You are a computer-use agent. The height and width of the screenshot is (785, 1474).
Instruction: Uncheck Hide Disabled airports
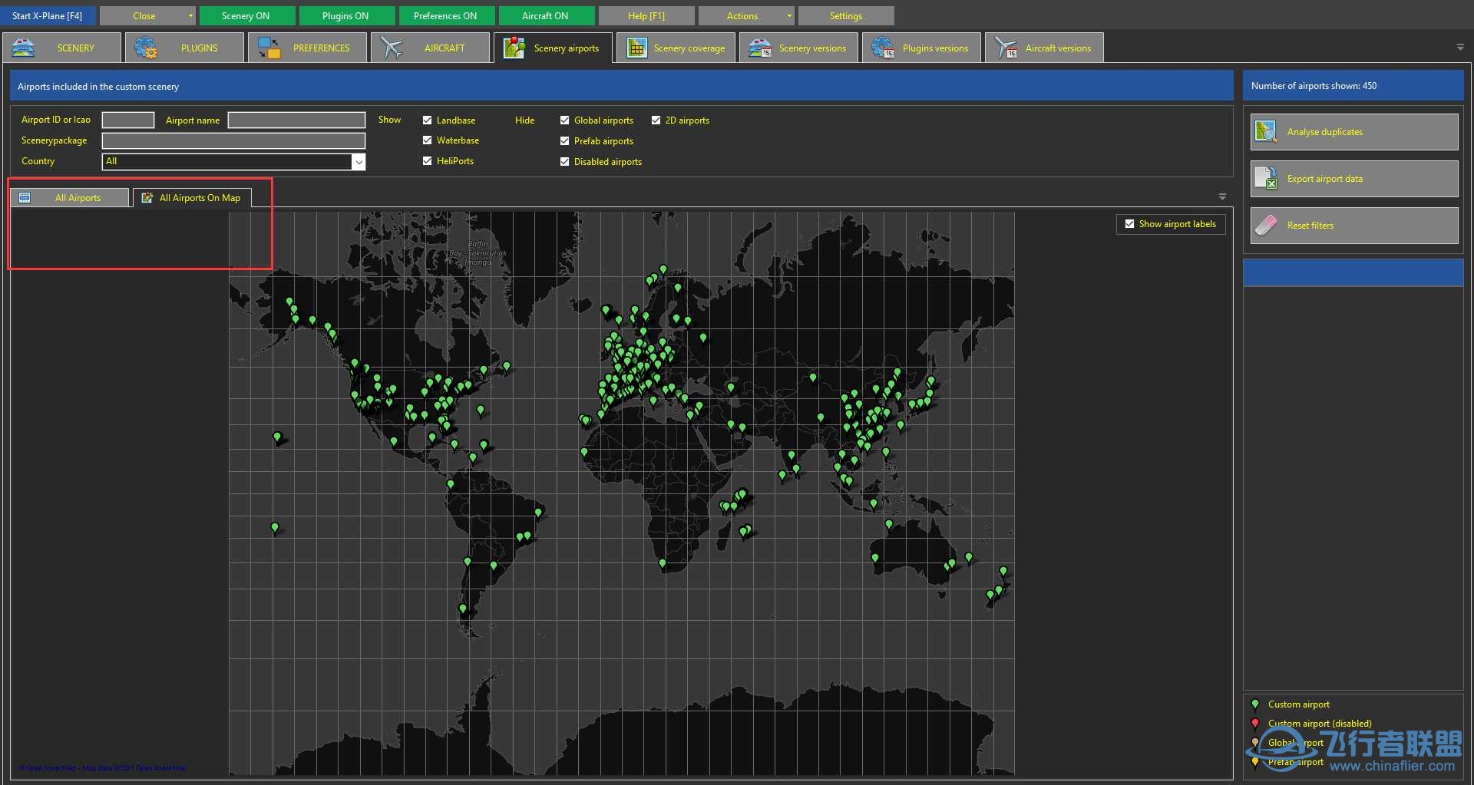pos(564,162)
